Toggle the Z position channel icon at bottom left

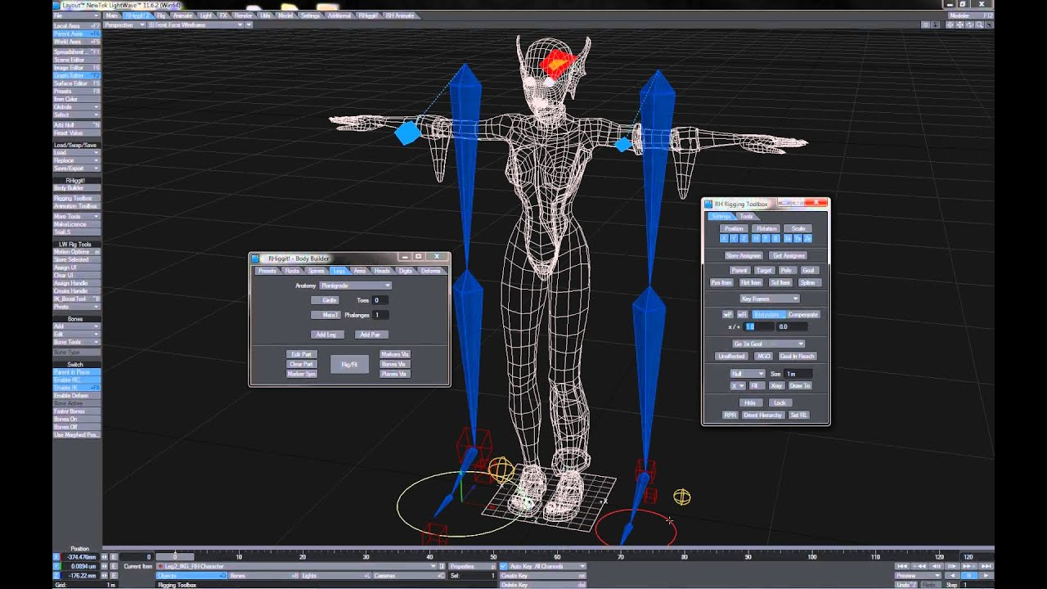[x=56, y=575]
